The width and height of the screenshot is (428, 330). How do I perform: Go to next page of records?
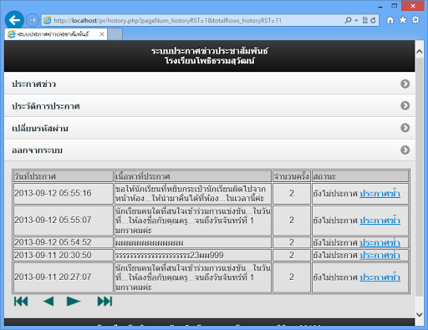tap(74, 302)
